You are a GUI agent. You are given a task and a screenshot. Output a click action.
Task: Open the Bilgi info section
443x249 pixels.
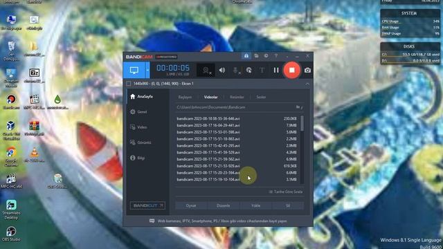tap(138, 158)
